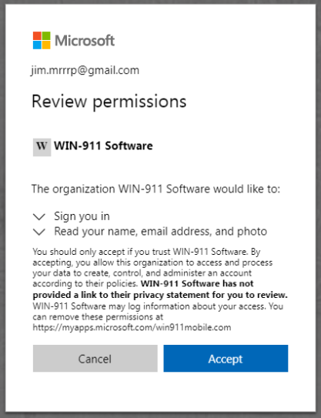The image size is (321, 418).
Task: Click the 'You should only accept' disclaimer line
Action: click(x=146, y=252)
